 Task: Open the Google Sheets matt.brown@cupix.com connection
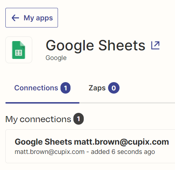90,146
